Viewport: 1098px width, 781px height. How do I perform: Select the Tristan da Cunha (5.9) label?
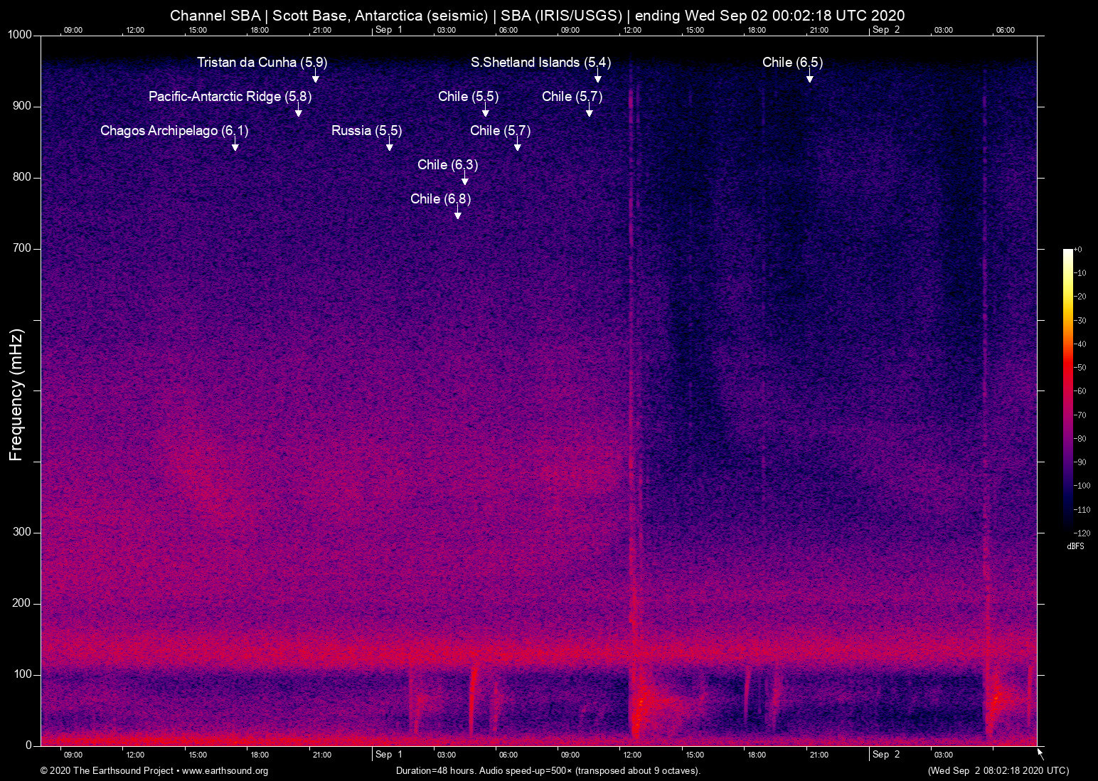click(x=262, y=63)
